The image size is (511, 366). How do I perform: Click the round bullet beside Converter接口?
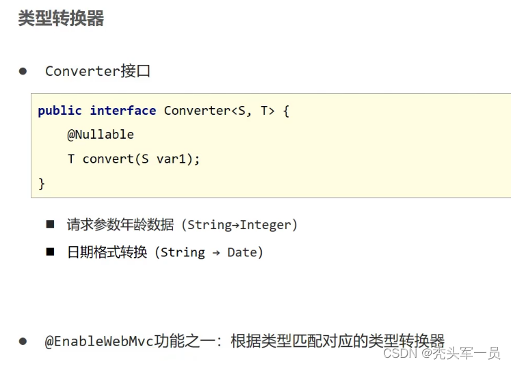pos(23,71)
